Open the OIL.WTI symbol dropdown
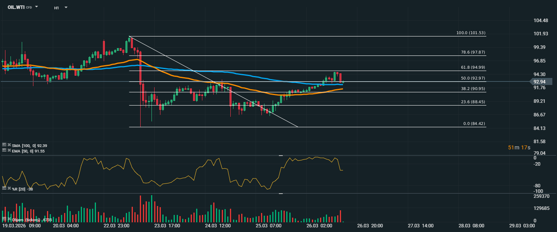Image resolution: width=557 pixels, height=232 pixels. coord(37,7)
